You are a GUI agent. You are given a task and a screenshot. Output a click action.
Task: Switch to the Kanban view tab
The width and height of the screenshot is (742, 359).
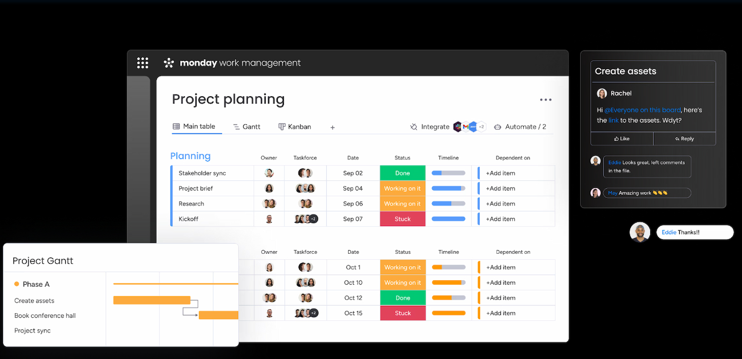295,127
